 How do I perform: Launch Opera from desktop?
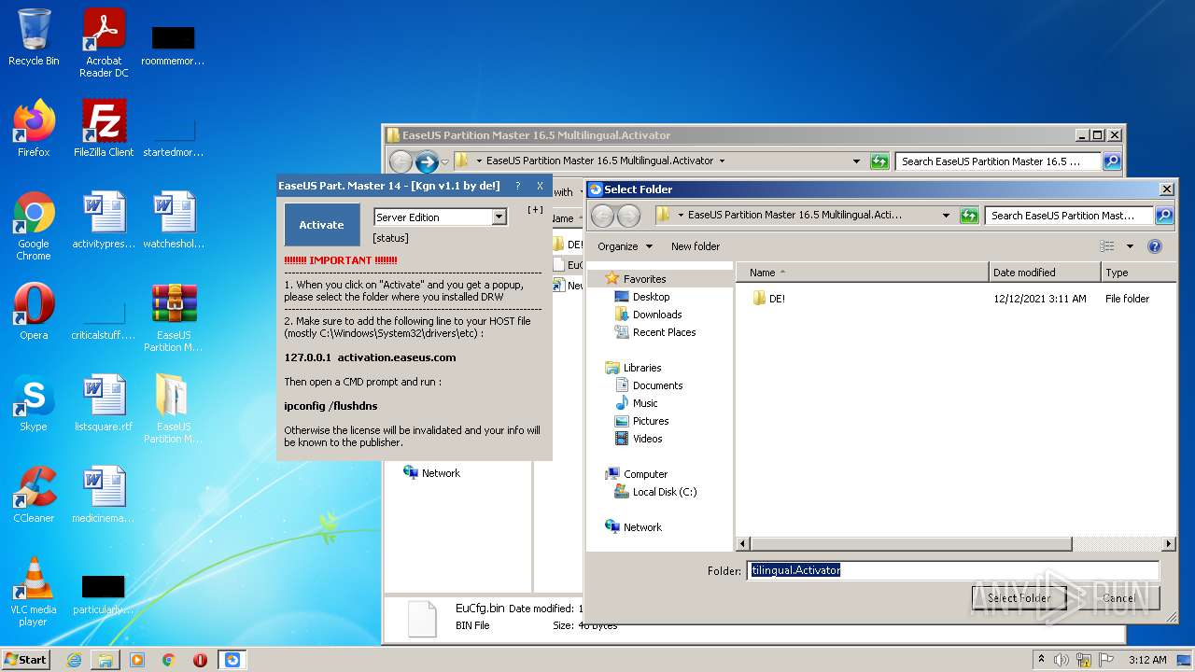tap(34, 312)
